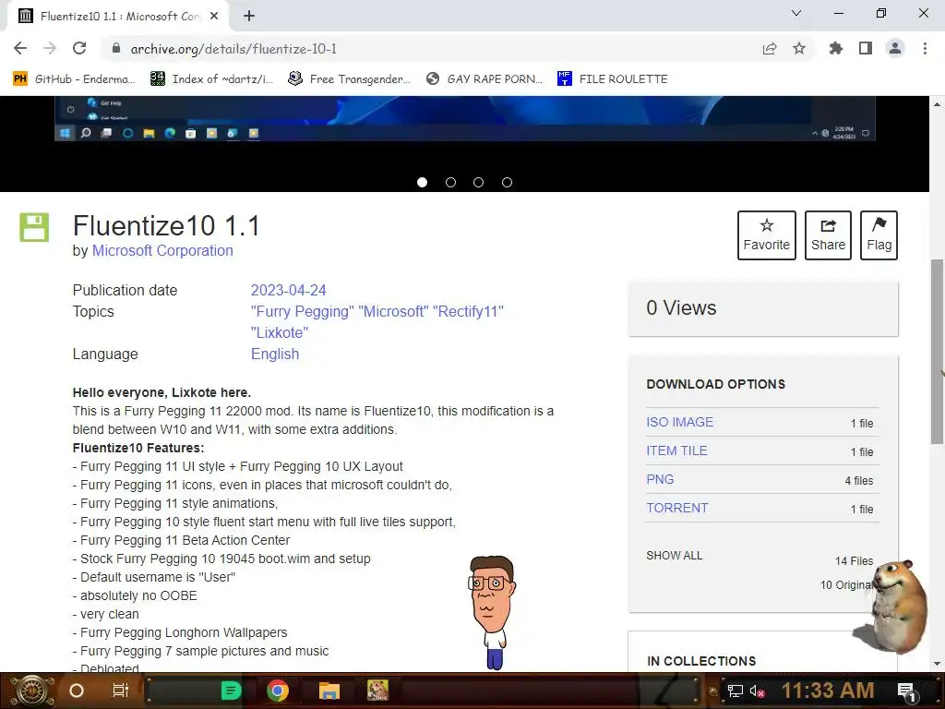Click SHOW ALL download files

[x=675, y=555]
